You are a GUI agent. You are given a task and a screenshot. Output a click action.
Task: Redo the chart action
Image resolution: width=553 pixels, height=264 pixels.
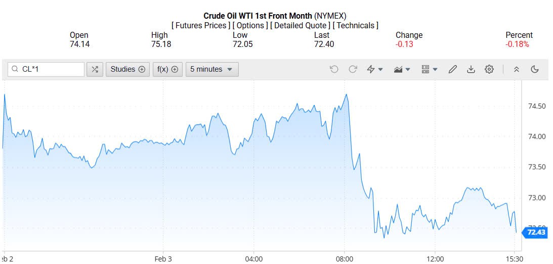pos(353,69)
